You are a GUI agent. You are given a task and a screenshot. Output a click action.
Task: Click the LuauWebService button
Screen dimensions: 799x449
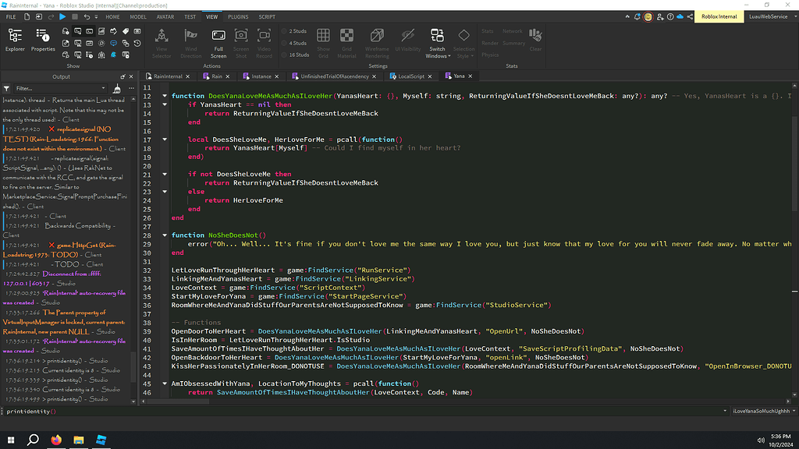pos(768,16)
